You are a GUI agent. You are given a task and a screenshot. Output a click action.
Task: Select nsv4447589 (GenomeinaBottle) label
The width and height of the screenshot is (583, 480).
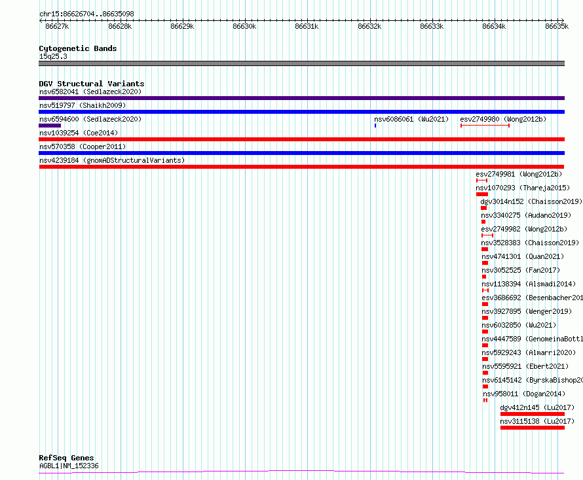tap(532, 339)
